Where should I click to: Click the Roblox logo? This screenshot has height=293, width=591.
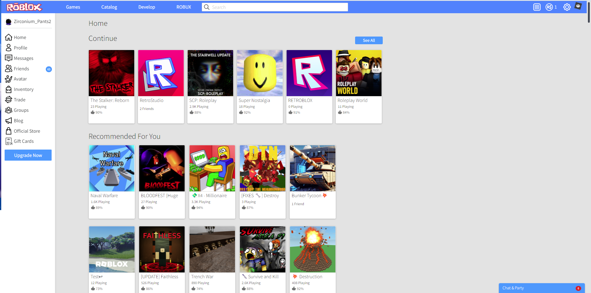click(x=24, y=7)
